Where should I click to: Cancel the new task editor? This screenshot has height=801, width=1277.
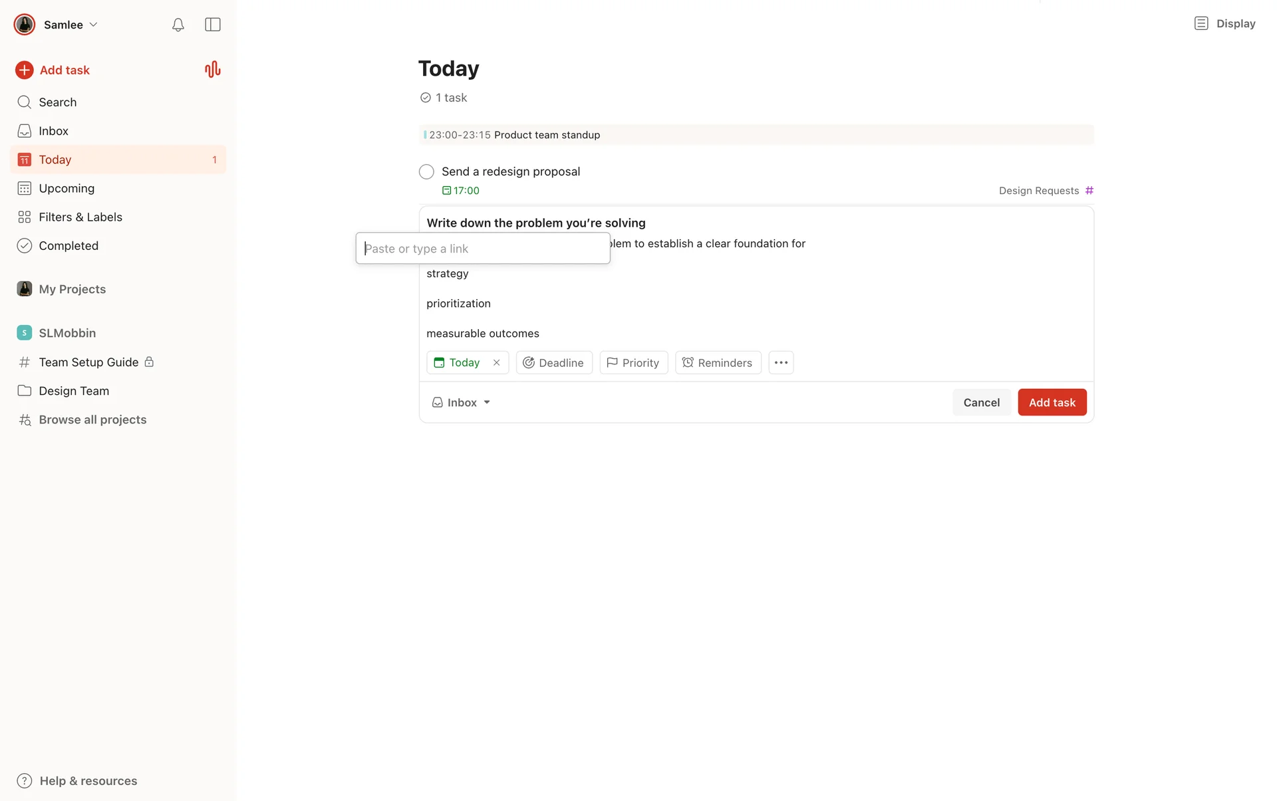(981, 402)
